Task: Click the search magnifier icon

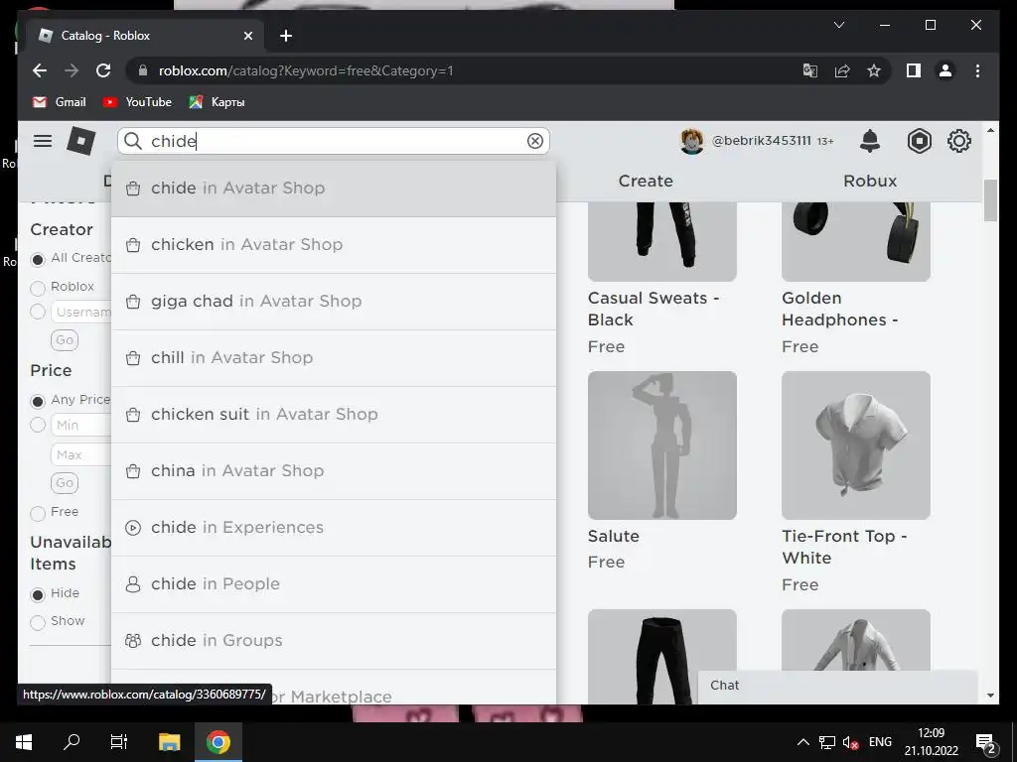Action: [x=133, y=141]
